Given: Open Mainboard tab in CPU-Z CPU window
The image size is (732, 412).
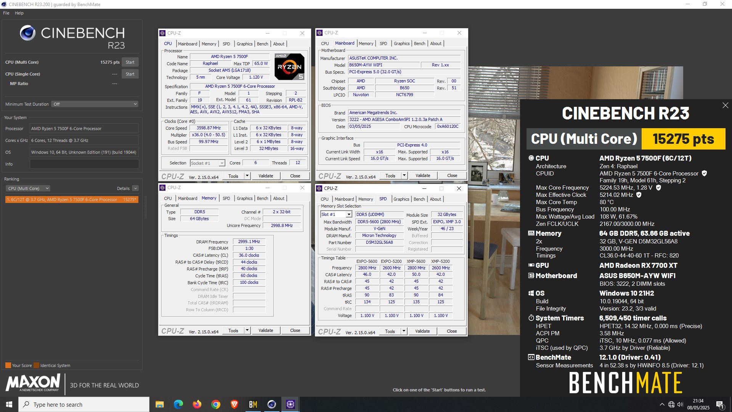Looking at the screenshot, I should pos(188,44).
